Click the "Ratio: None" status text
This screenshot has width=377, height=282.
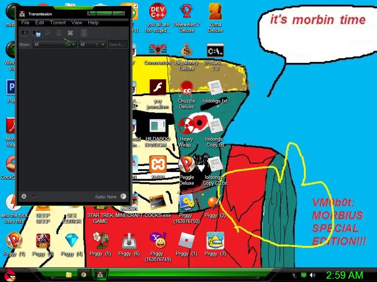coord(106,197)
